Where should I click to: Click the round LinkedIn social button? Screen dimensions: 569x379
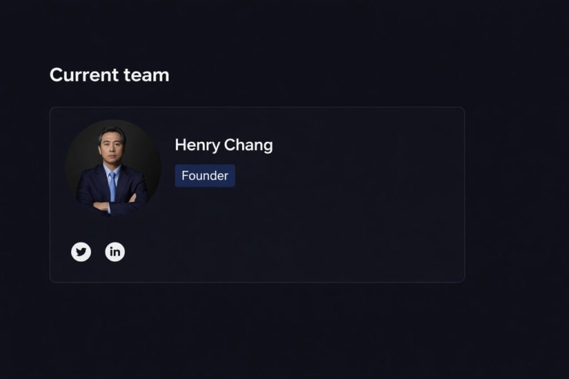(x=115, y=252)
